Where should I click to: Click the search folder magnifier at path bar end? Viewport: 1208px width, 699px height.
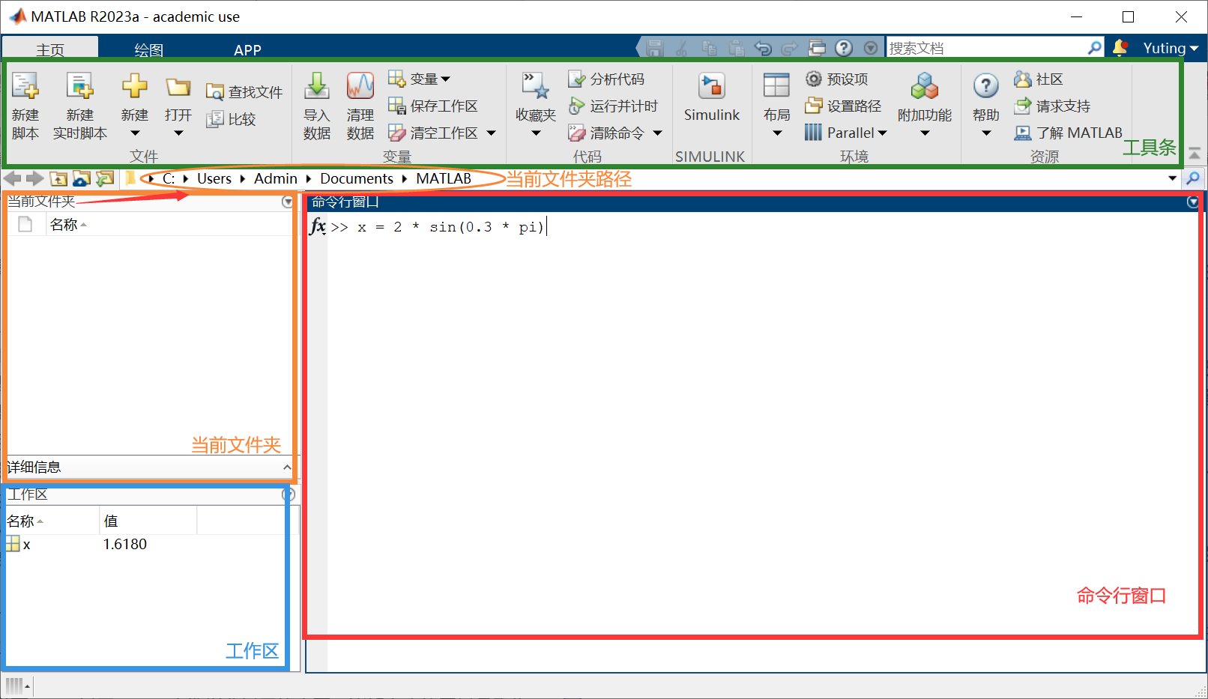pyautogui.click(x=1193, y=178)
